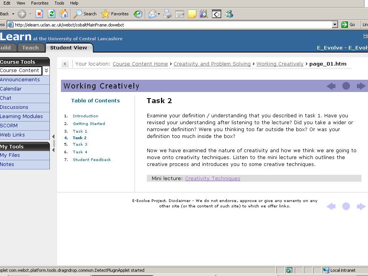The image size is (368, 276).
Task: Open Getting Started in Table of Contents
Action: click(89, 124)
